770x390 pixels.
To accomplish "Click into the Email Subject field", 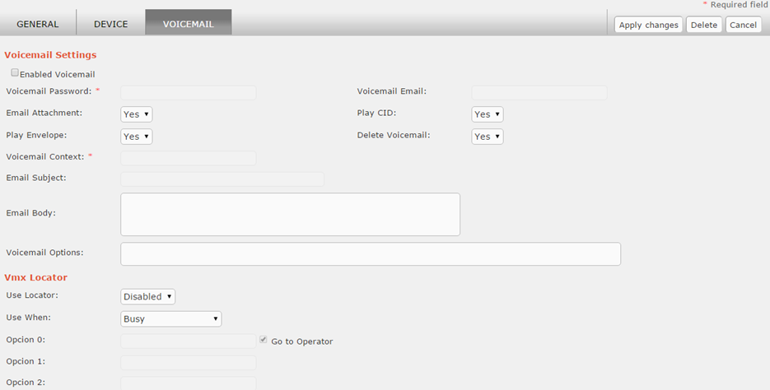I will 222,179.
